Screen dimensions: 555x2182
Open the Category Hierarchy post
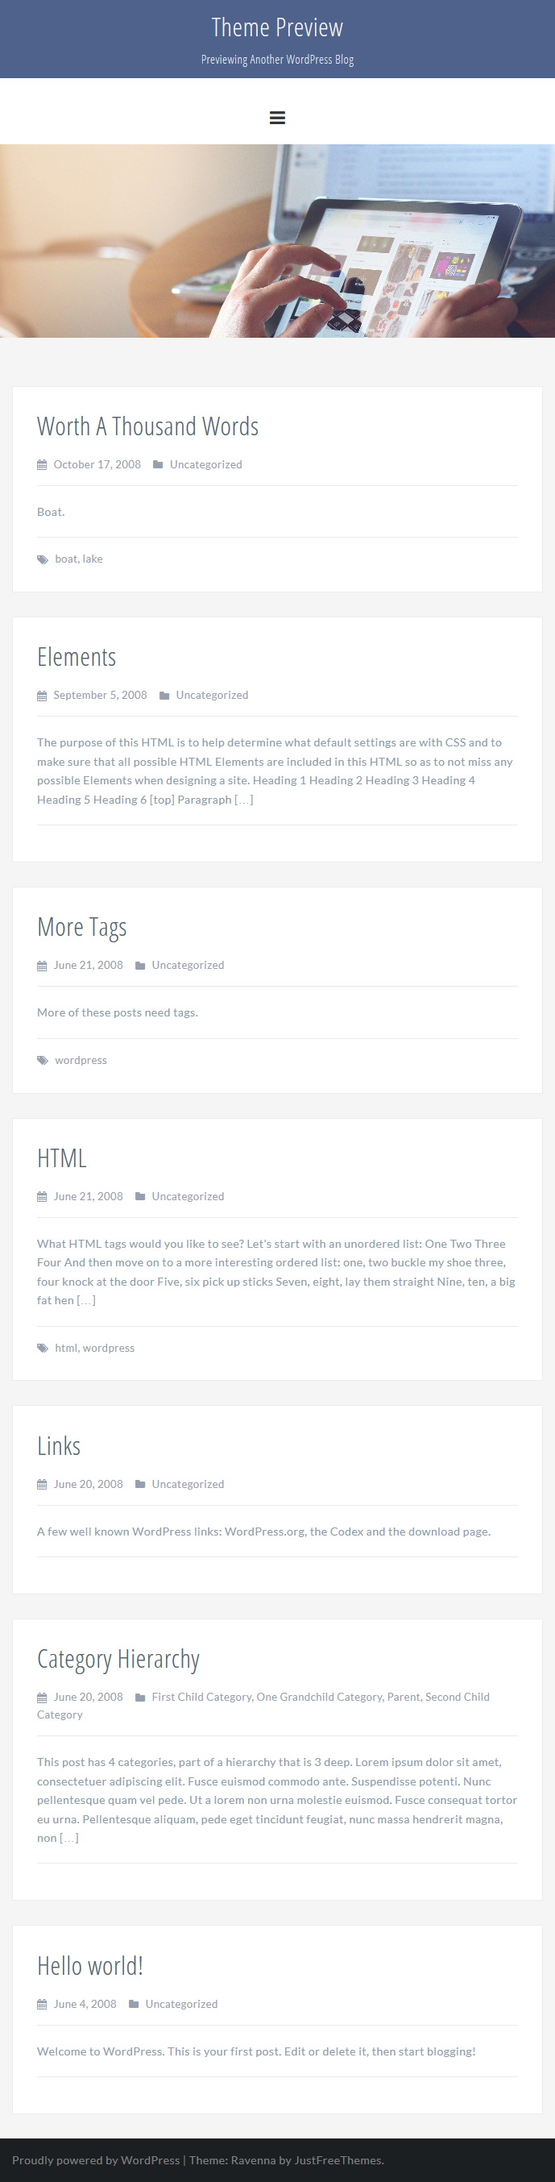(x=118, y=1660)
